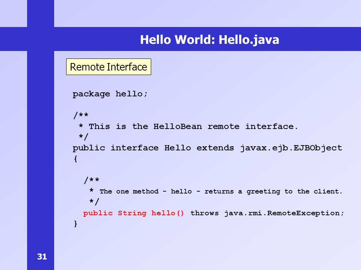Viewport: 361px width, 270px height.
Task: Click the closing brace at end of code
Action: point(76,224)
